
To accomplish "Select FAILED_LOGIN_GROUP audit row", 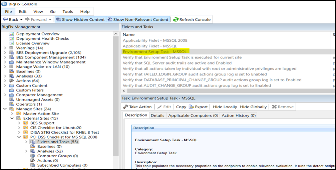I will (195, 74).
